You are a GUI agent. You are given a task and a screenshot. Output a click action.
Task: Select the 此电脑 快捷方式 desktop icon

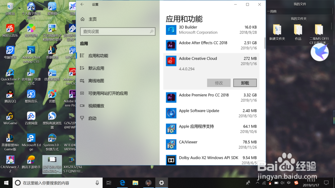point(31,77)
